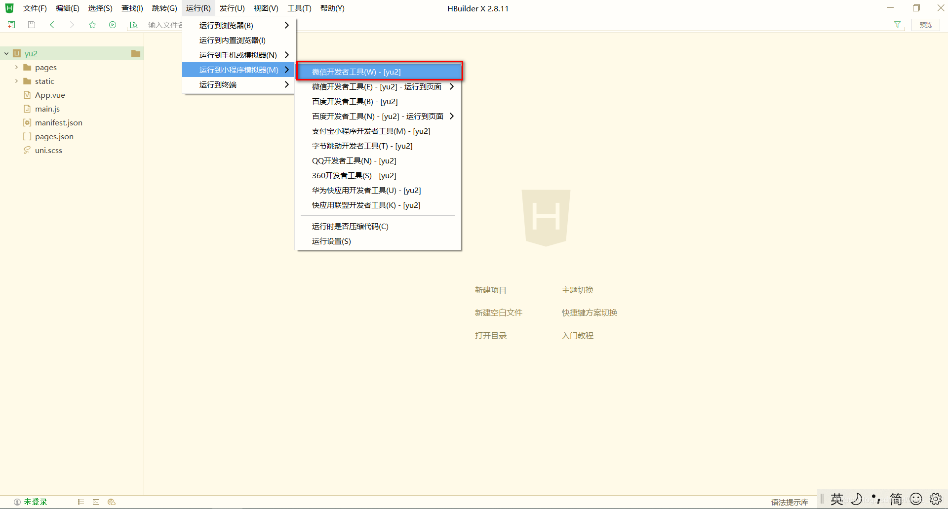Screen dimensions: 948x509
Task: Select pages.json in project tree
Action: pyautogui.click(x=54, y=136)
